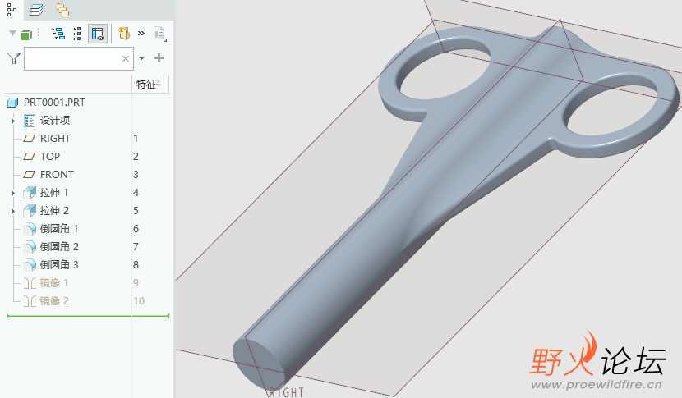Screen dimensions: 682x398
Task: Click the filter funnel icon
Action: [14, 58]
